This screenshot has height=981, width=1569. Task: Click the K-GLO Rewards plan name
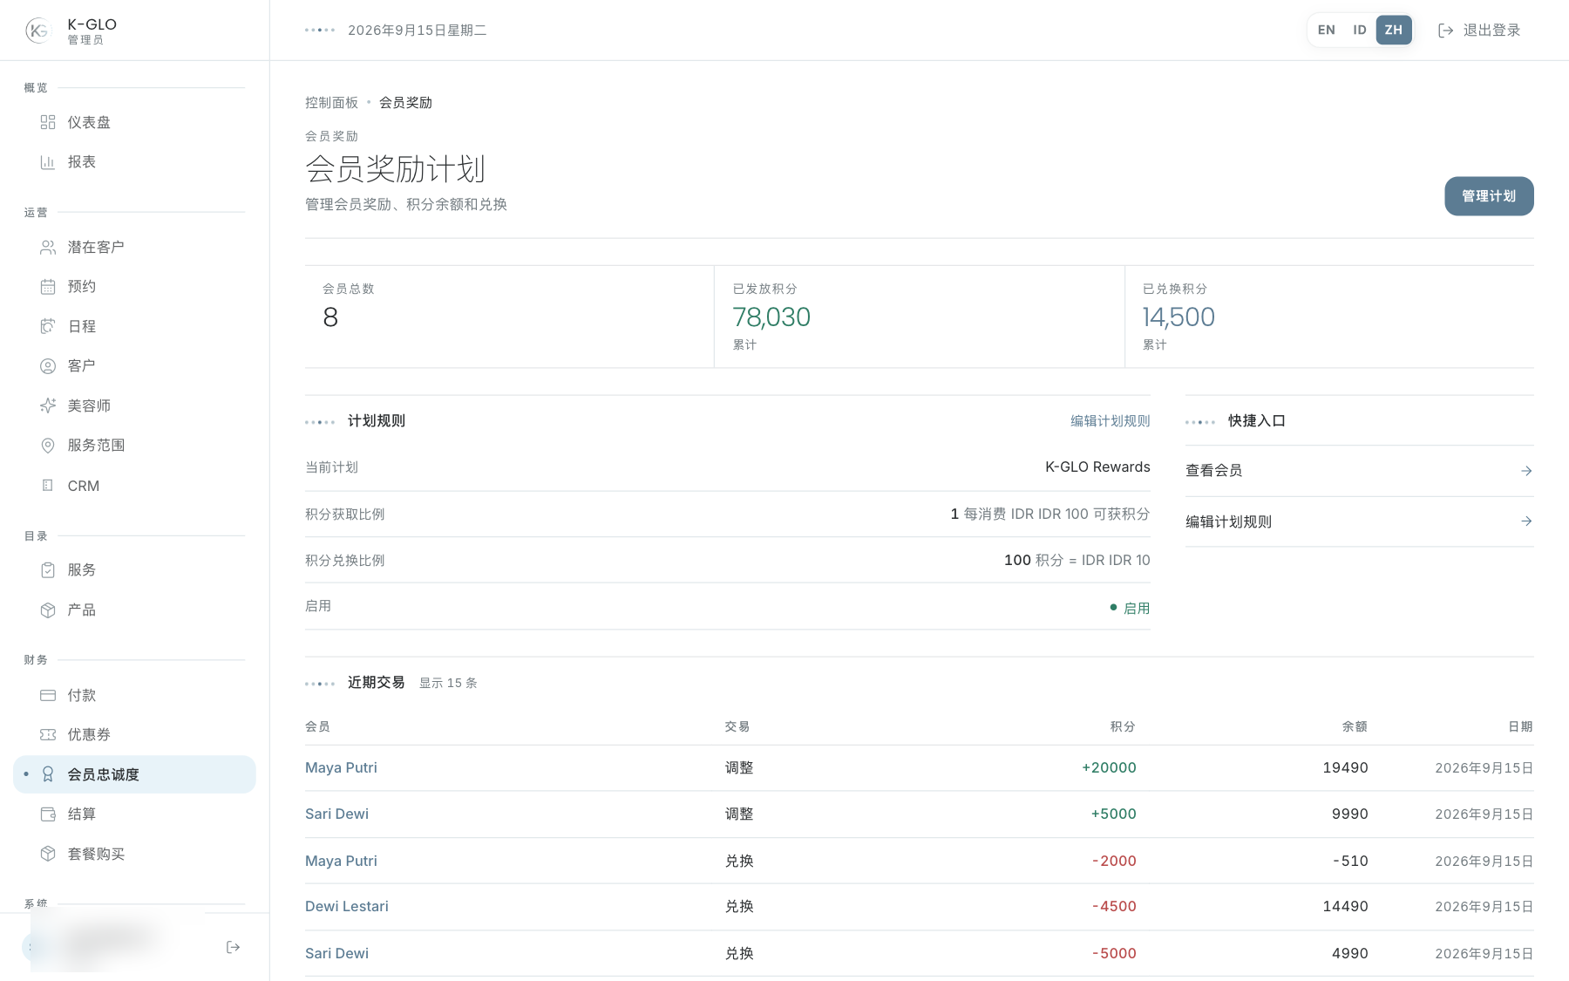coord(1097,467)
